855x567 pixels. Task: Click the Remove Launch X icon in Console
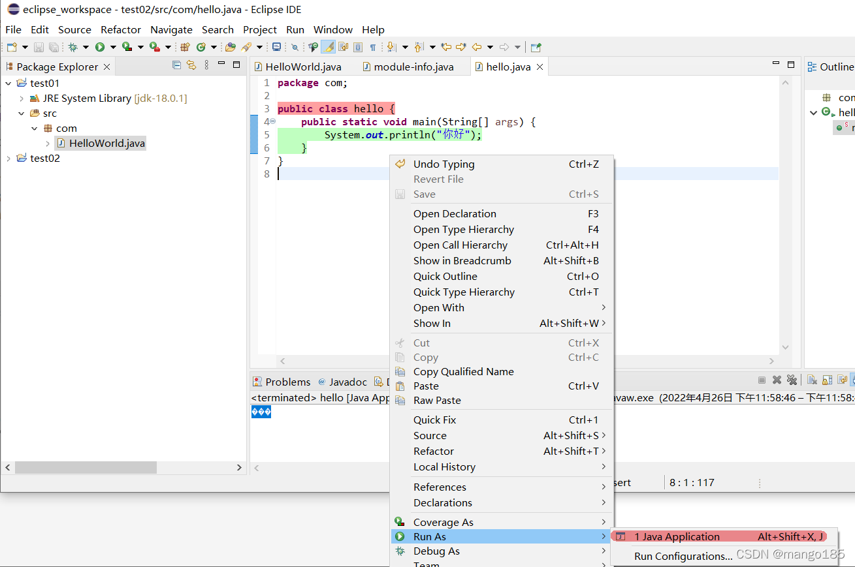[x=777, y=380]
